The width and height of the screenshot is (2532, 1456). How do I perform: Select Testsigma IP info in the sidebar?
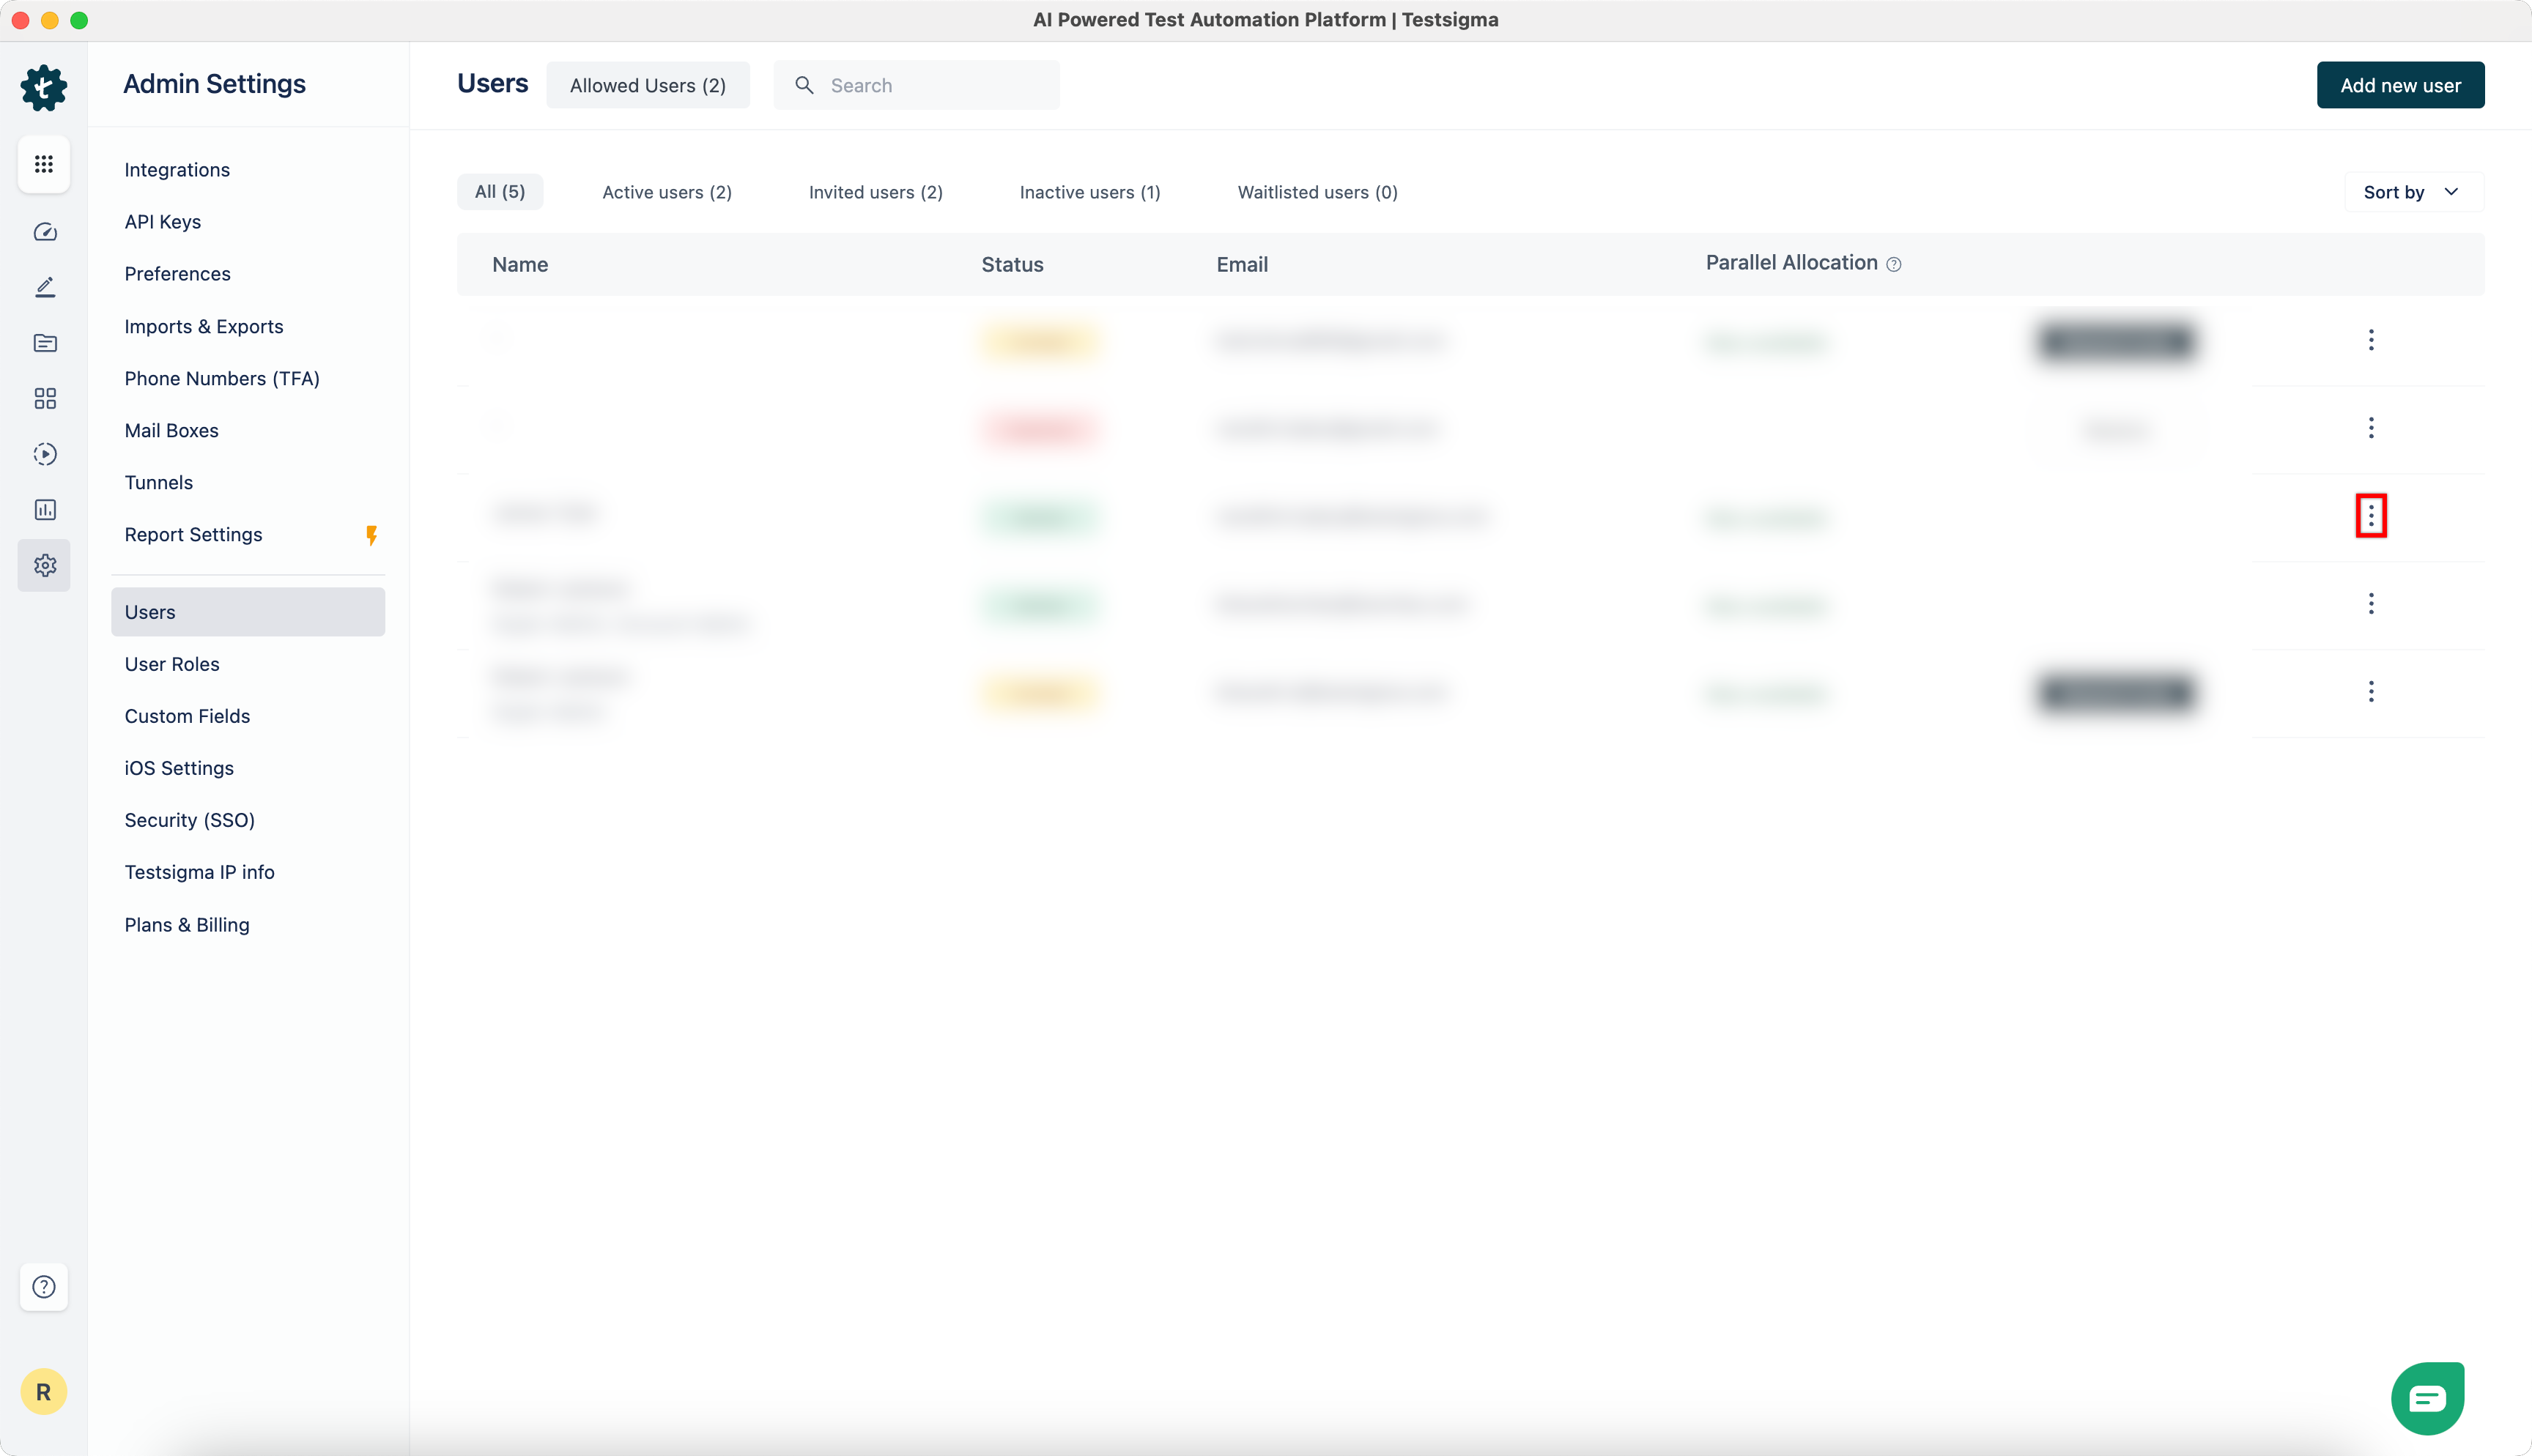pos(200,872)
